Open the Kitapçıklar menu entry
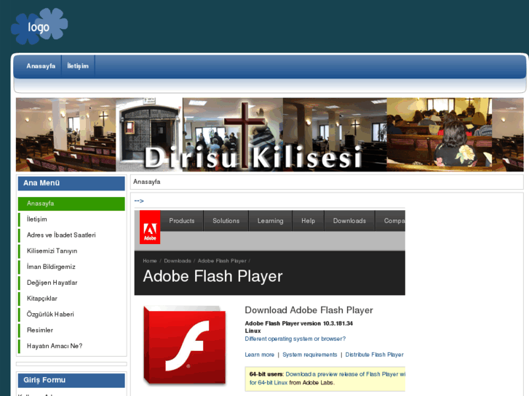529x396 pixels. click(71, 299)
